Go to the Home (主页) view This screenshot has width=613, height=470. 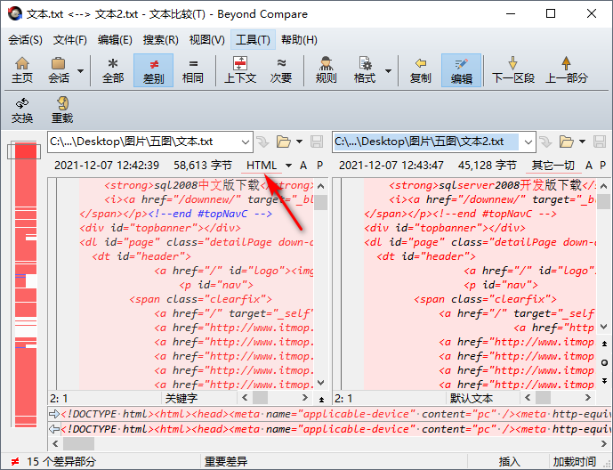22,70
